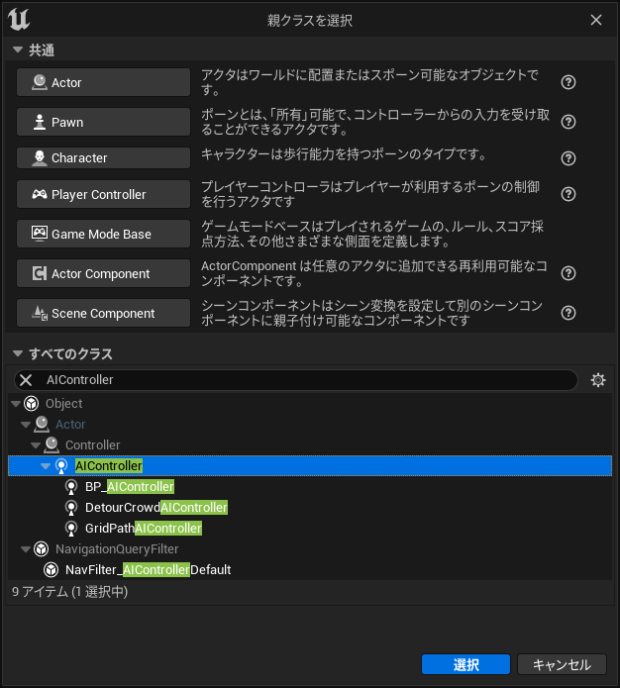The image size is (620, 688).
Task: Collapse the すべてのクラス section
Action: 18,353
